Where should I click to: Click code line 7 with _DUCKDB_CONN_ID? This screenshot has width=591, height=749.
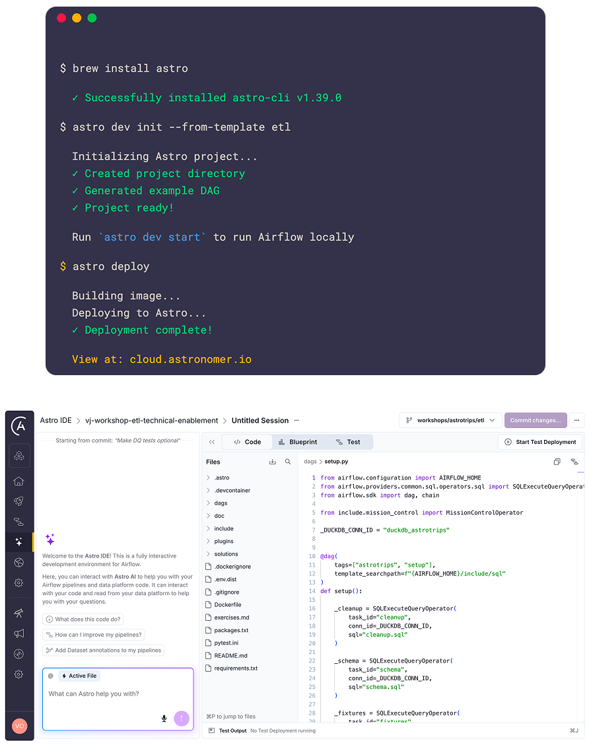pos(385,530)
